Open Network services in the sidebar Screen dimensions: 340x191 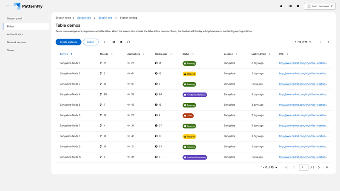tap(17, 42)
